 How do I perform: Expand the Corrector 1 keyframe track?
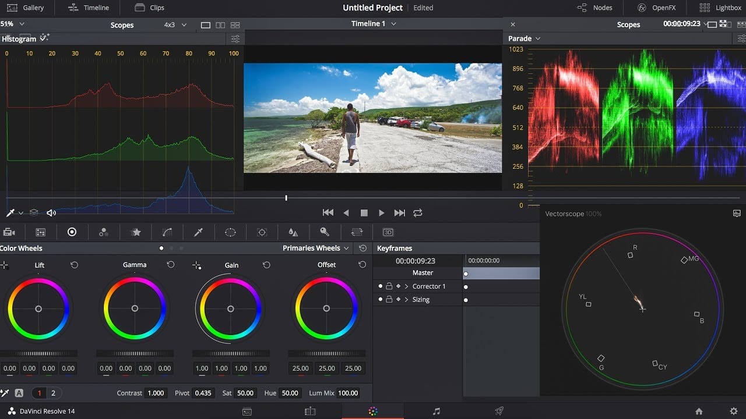click(x=406, y=286)
